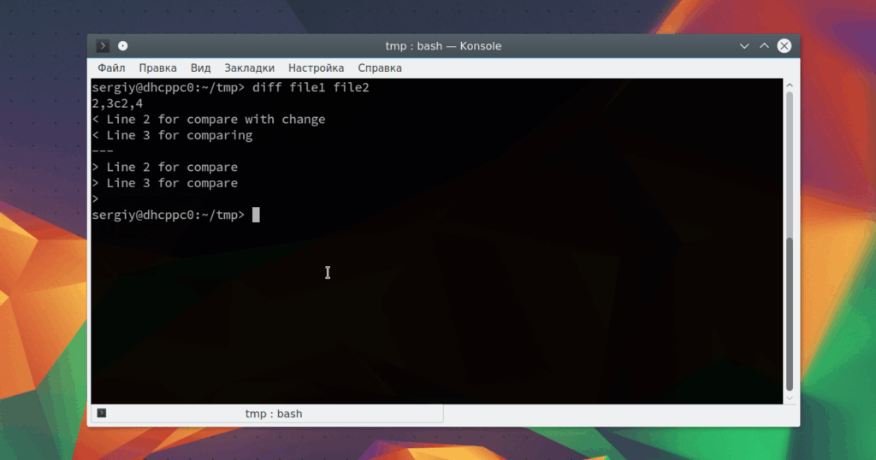Select the 'tmp : bash' tab

pyautogui.click(x=268, y=414)
